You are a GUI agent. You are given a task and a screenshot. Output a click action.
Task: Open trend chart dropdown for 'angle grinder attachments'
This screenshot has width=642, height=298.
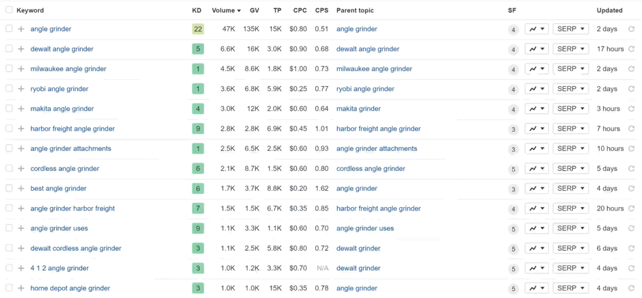coord(537,148)
